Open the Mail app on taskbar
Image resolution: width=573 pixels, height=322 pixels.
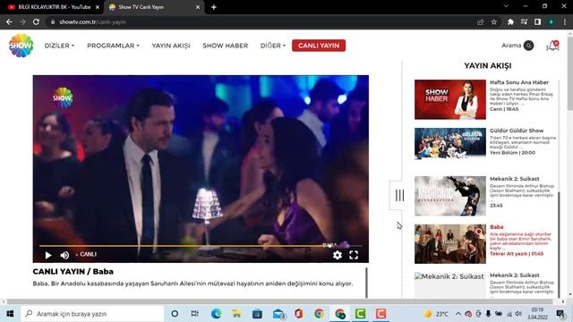click(278, 314)
